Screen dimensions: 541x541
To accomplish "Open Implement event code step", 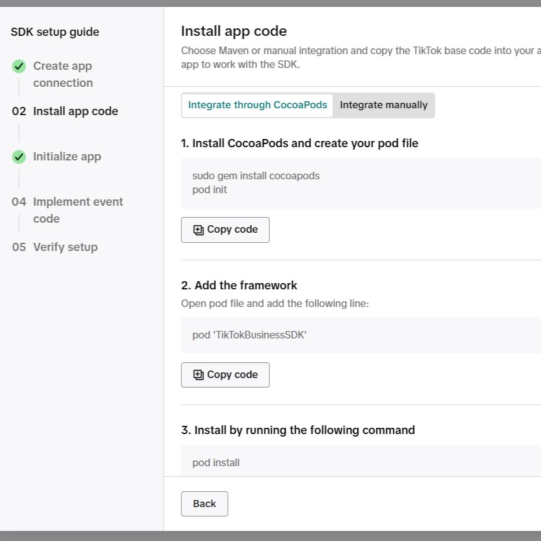I will pos(78,210).
